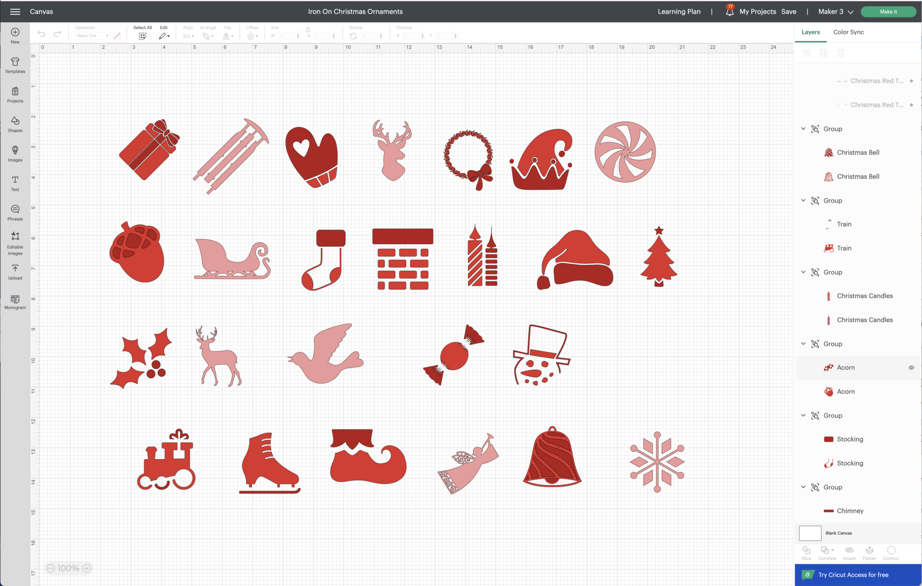Open the notifications bell

click(729, 12)
